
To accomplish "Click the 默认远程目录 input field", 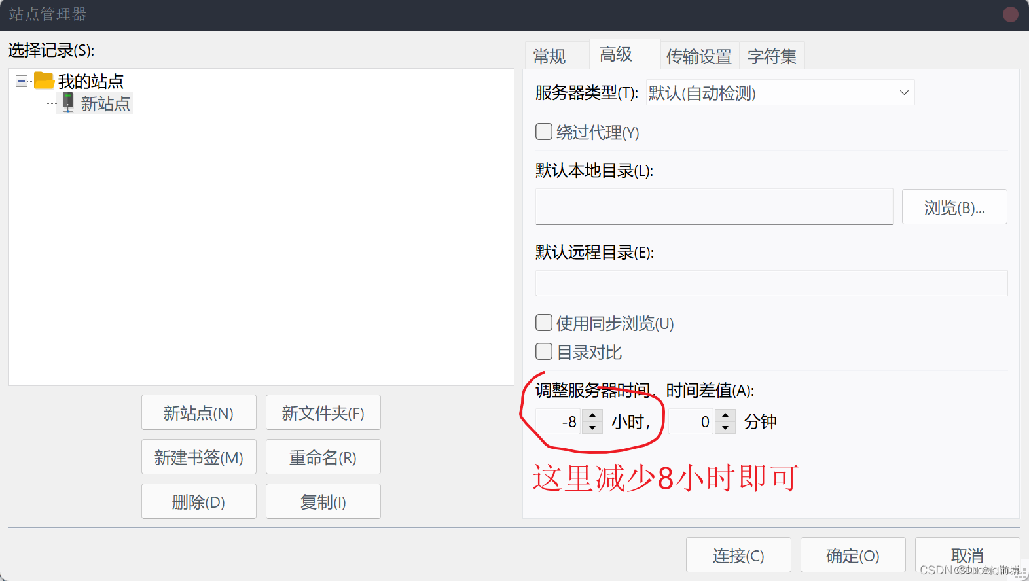I will tap(771, 283).
